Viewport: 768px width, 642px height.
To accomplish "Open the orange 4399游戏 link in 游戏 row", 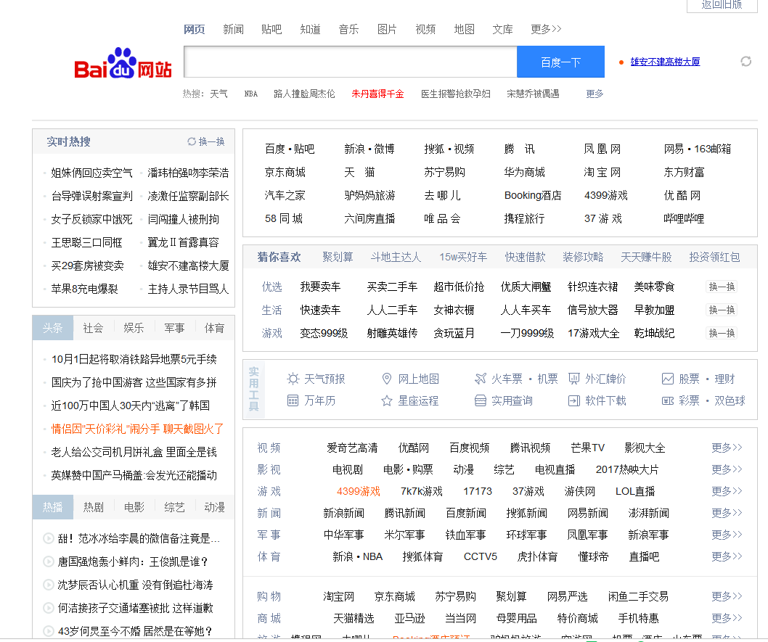I will point(359,491).
